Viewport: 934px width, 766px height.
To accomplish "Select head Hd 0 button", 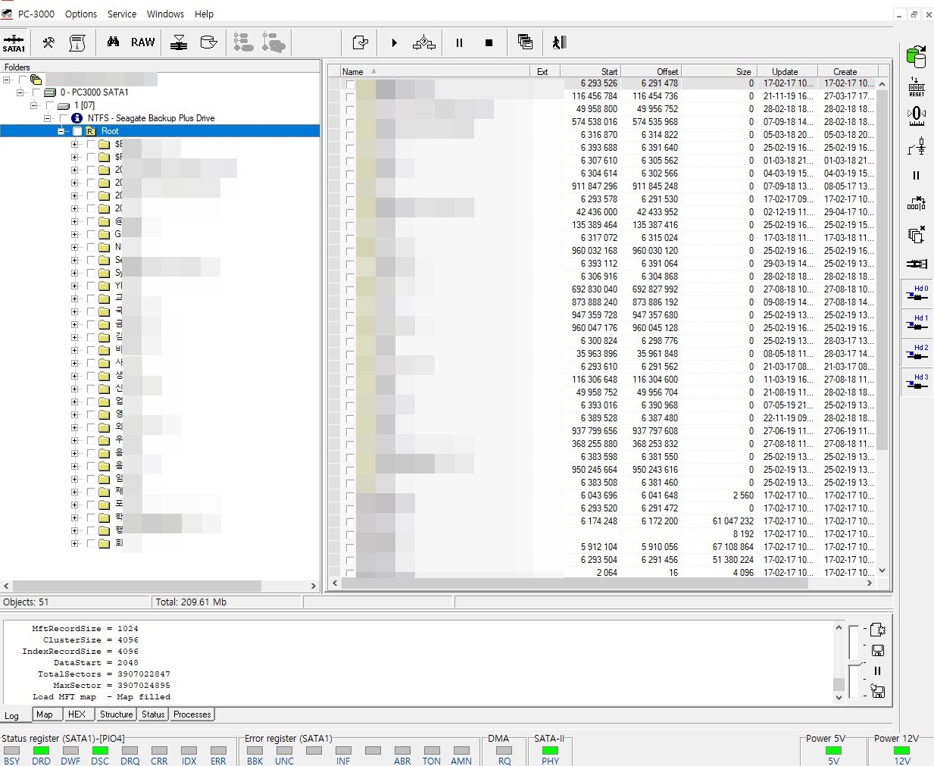I will tap(917, 294).
